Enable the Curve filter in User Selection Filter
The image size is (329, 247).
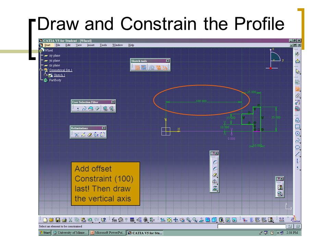84,109
